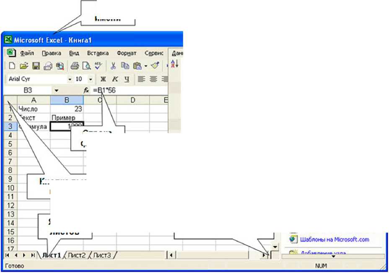
Task: Go to last sheet tab navigation arrow
Action: (x=33, y=255)
